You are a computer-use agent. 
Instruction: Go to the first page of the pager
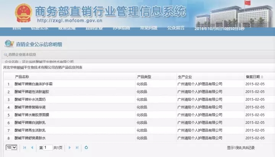tap(24, 147)
